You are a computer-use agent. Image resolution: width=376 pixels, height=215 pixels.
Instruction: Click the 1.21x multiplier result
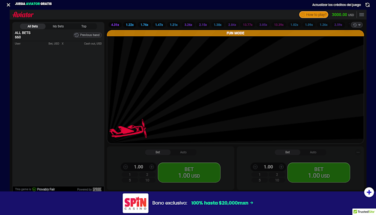pyautogui.click(x=173, y=25)
